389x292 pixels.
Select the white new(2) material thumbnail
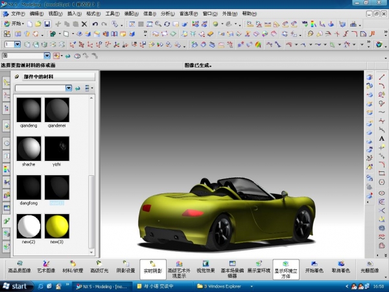pyautogui.click(x=29, y=226)
